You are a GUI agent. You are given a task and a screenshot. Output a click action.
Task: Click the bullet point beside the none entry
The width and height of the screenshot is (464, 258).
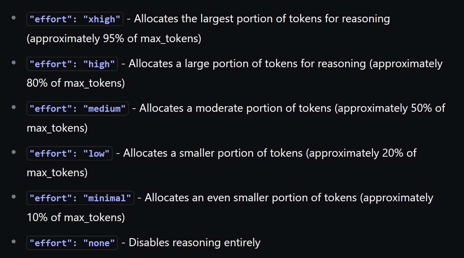[x=14, y=241]
